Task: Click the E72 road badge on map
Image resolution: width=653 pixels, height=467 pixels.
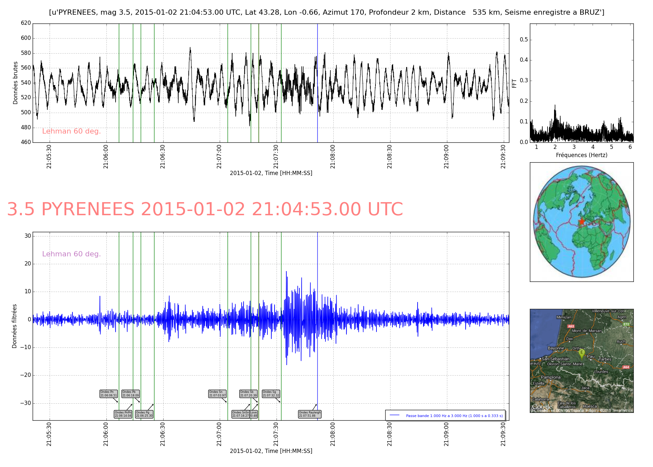Action: [626, 324]
